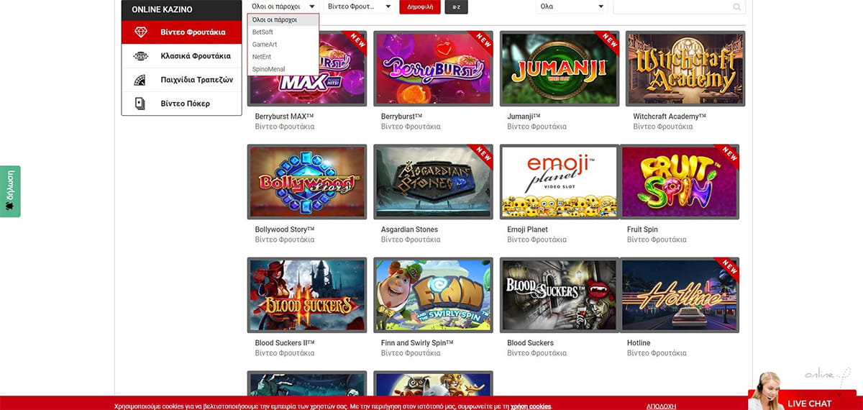Open the green Δήλωση side tab

coord(10,191)
